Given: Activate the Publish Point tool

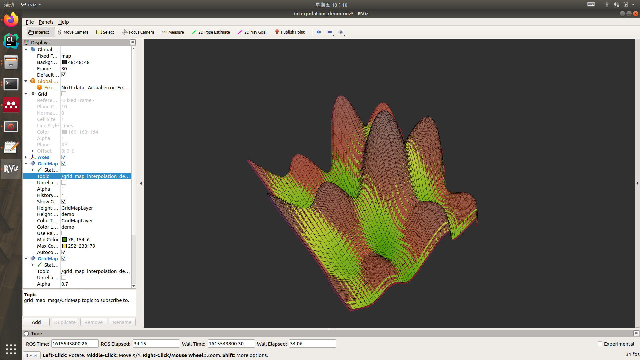Looking at the screenshot, I should coord(290,32).
